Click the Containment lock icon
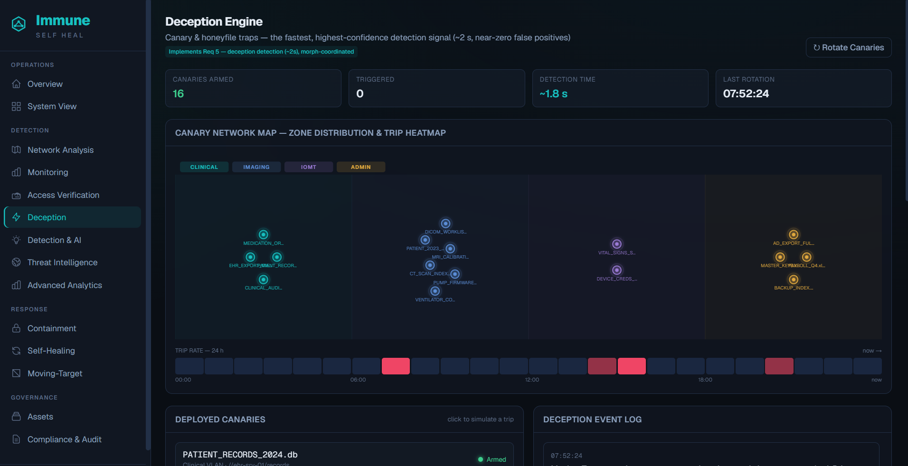 [16, 328]
